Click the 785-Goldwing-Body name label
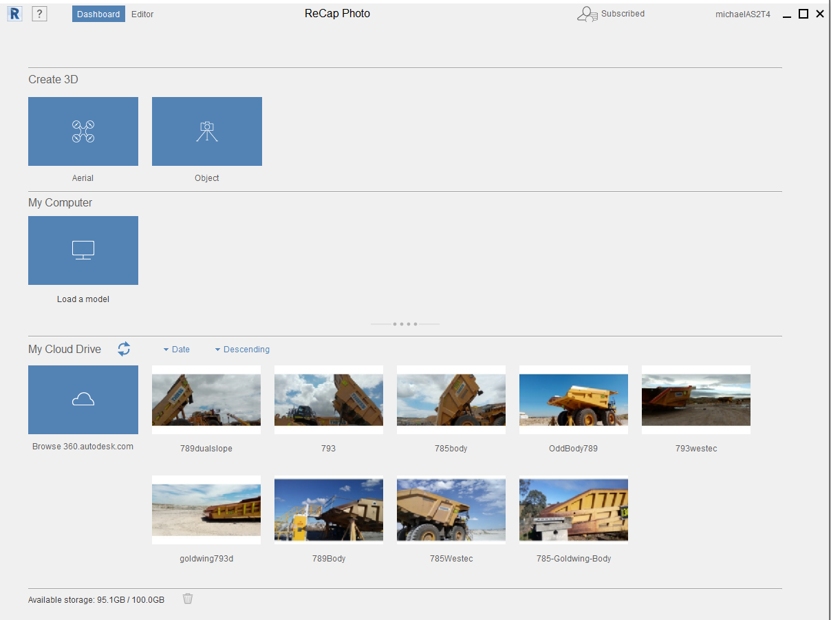 click(574, 559)
